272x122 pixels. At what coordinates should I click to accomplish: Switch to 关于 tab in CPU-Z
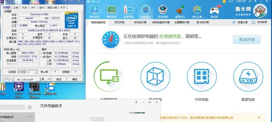tap(63, 7)
